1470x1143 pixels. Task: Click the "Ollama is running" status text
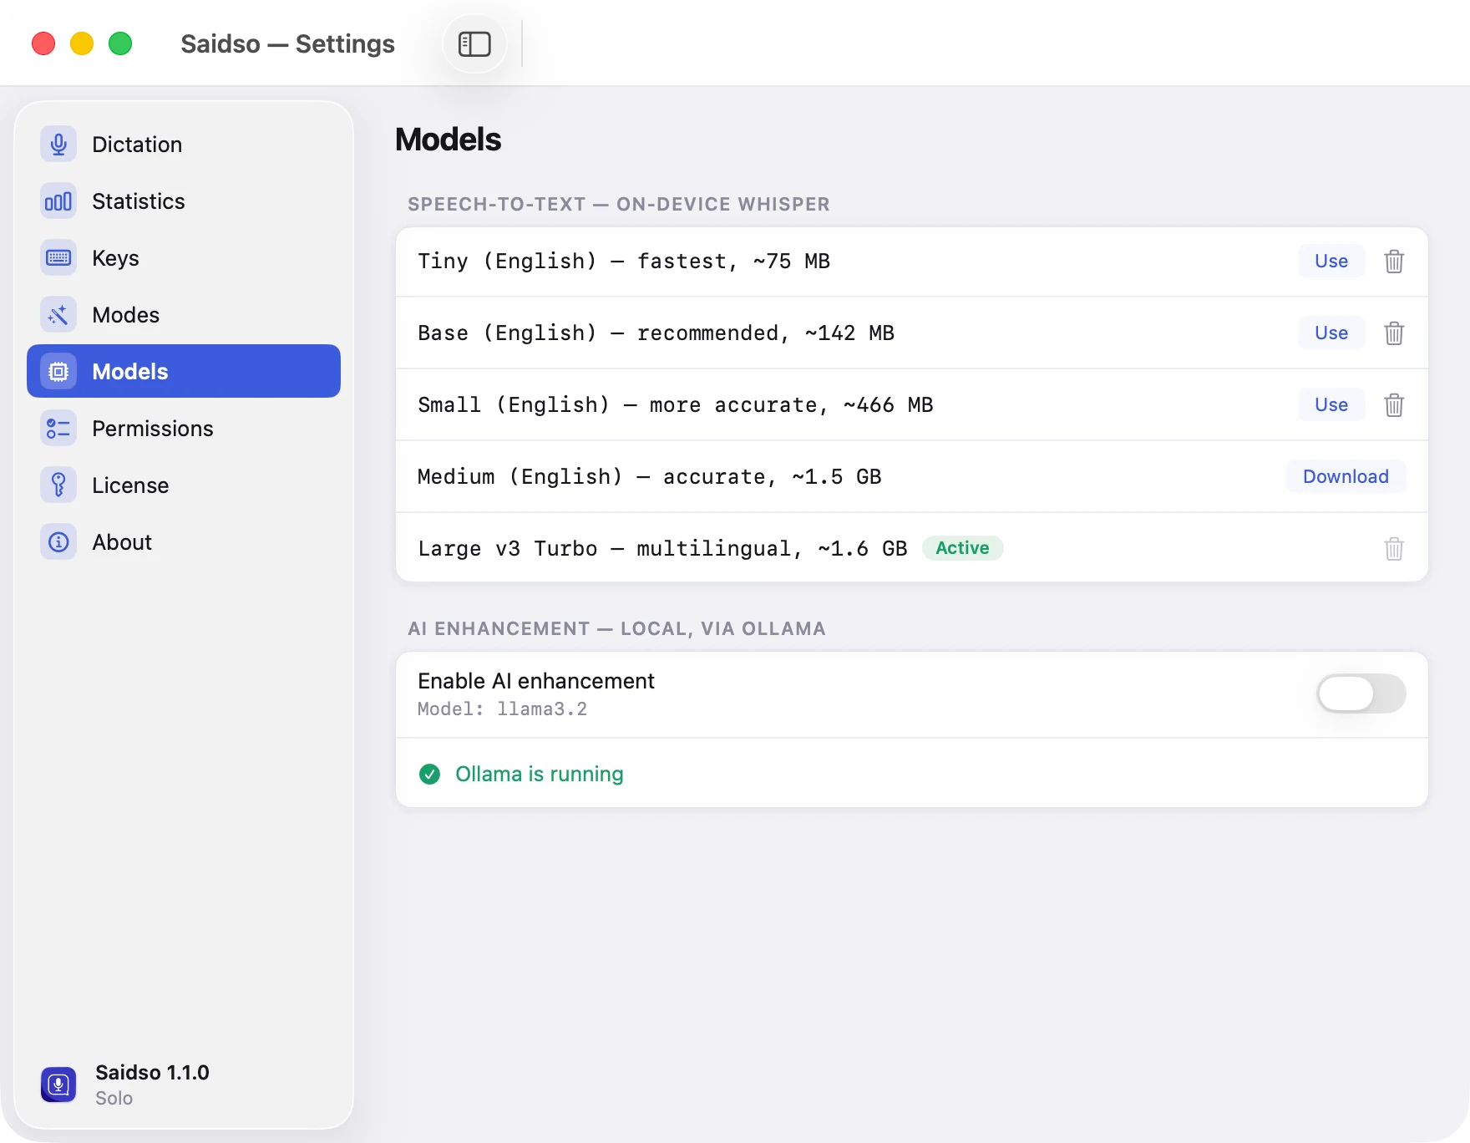[x=540, y=775]
